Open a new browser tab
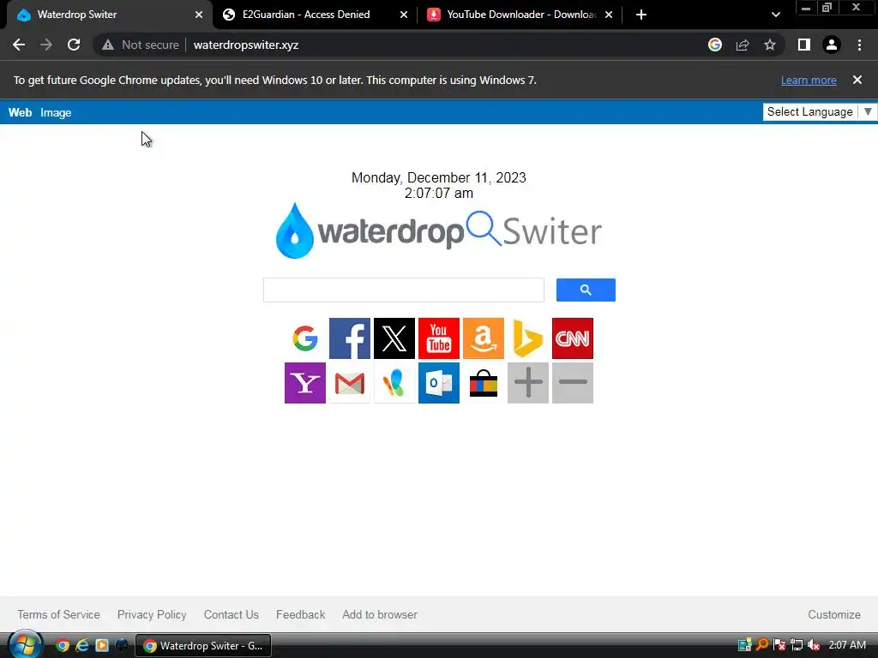This screenshot has height=658, width=878. tap(641, 15)
